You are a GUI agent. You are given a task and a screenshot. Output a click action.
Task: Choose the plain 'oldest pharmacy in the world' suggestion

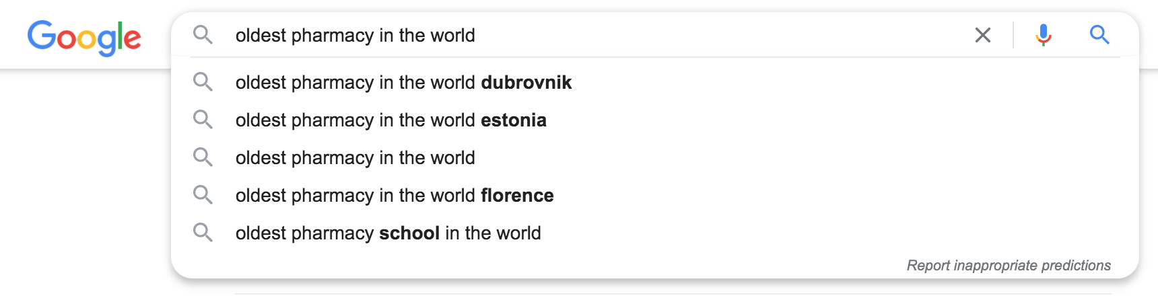[355, 157]
